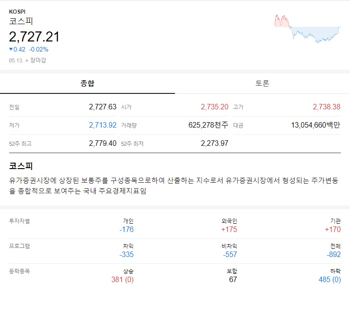This screenshot has height=329, width=350.
Task: Click the 투자자별 row label
Action: pyautogui.click(x=20, y=221)
